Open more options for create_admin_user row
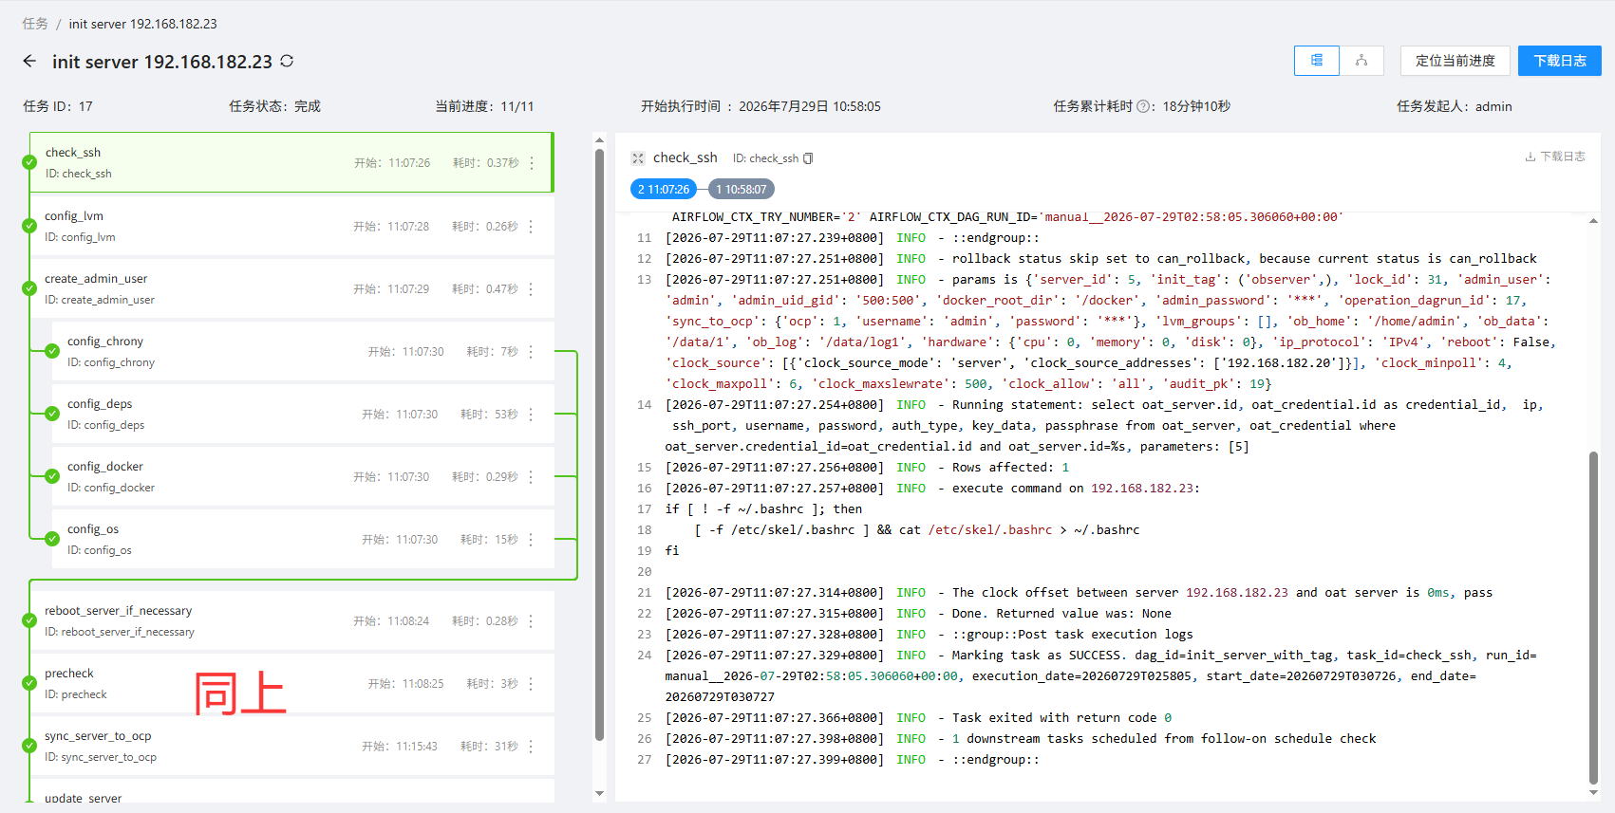The height and width of the screenshot is (813, 1615). click(x=531, y=289)
